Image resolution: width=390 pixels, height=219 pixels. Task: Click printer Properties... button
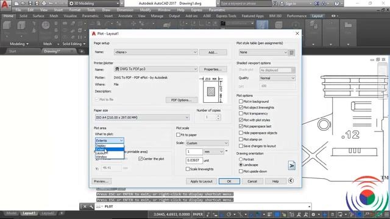pos(213,69)
